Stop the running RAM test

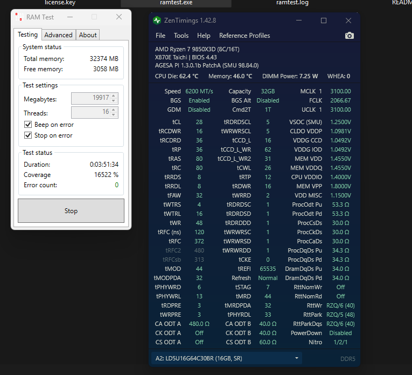(71, 211)
